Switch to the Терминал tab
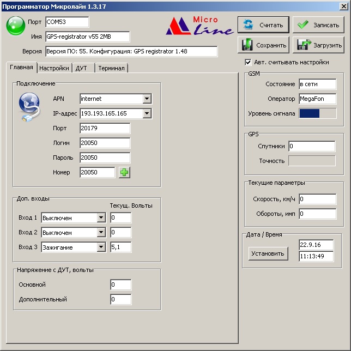 (x=111, y=68)
